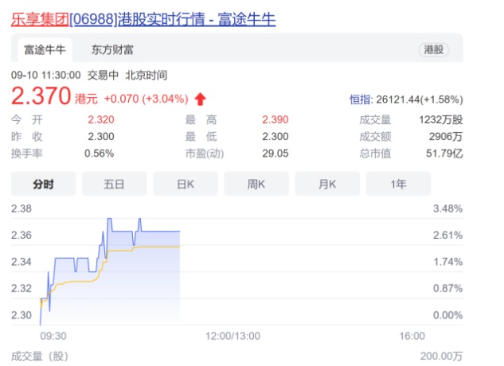Select the 周K chart tab
This screenshot has width=504, height=366.
(x=256, y=184)
